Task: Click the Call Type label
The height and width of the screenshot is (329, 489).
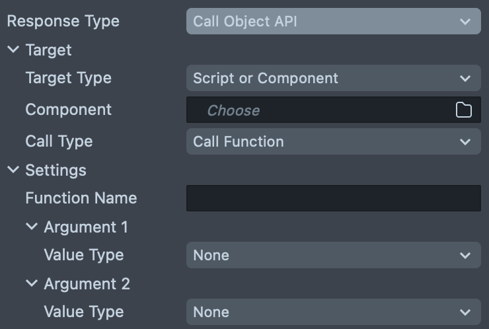Action: (x=59, y=141)
